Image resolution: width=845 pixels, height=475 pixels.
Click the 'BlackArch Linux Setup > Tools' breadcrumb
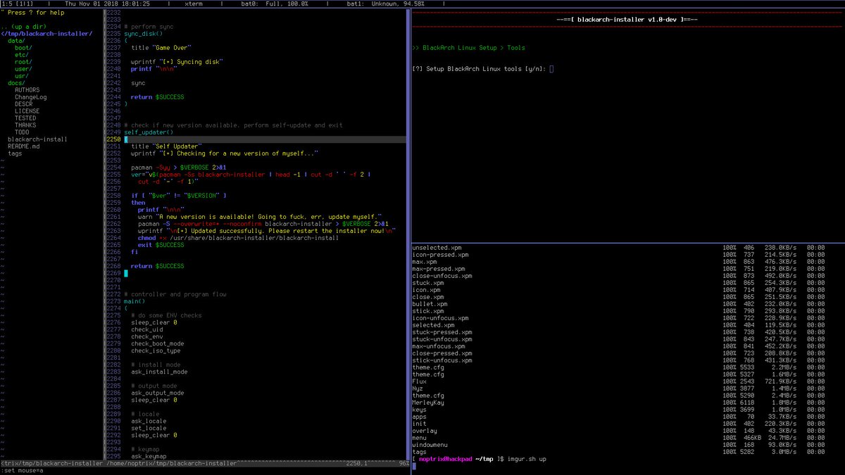click(x=473, y=48)
